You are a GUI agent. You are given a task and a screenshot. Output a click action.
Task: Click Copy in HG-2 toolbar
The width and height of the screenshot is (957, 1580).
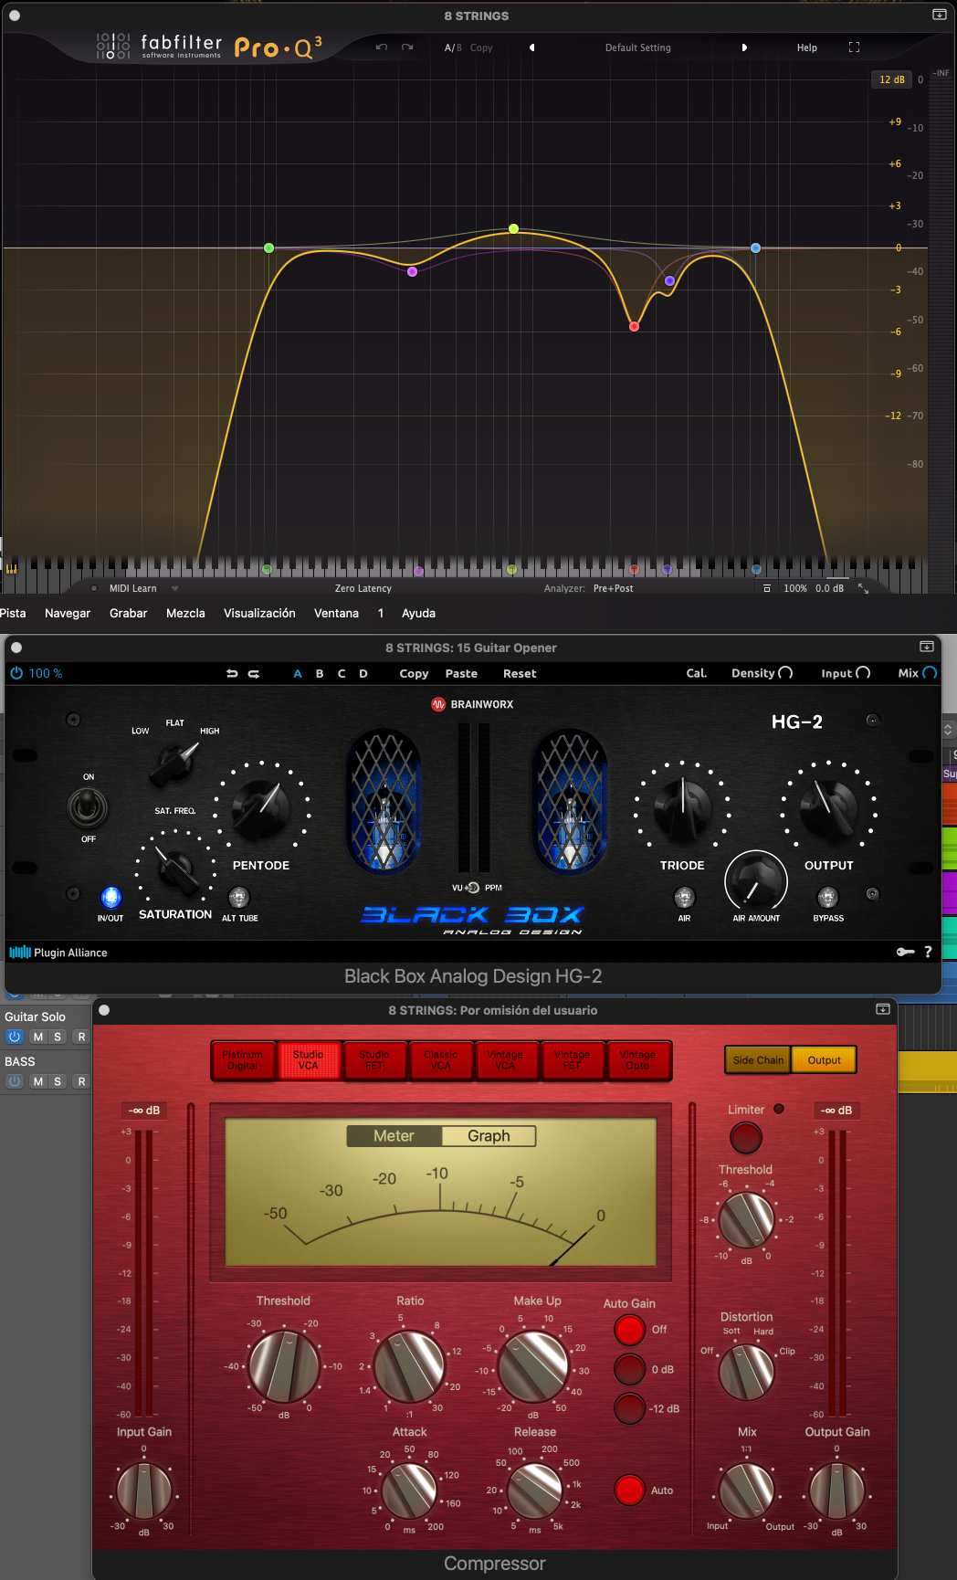(414, 674)
